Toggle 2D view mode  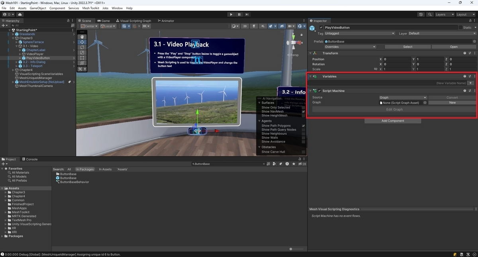[x=245, y=26]
